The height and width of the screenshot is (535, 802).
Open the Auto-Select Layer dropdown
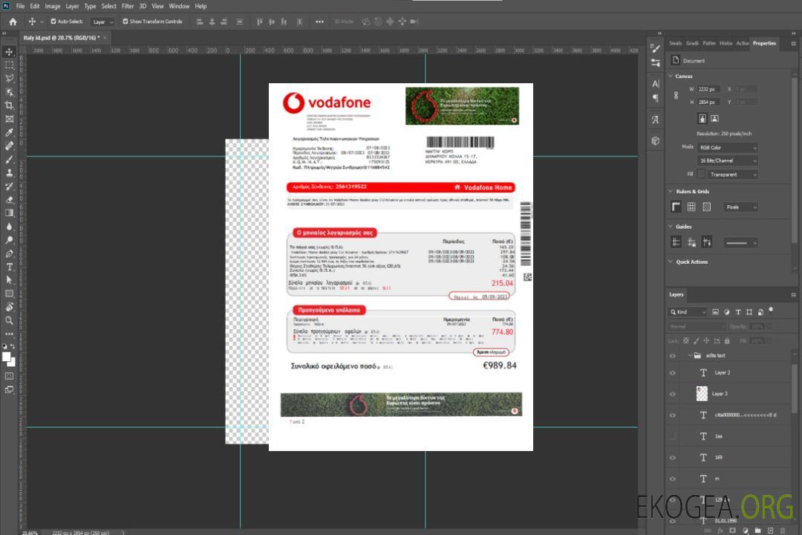(102, 22)
